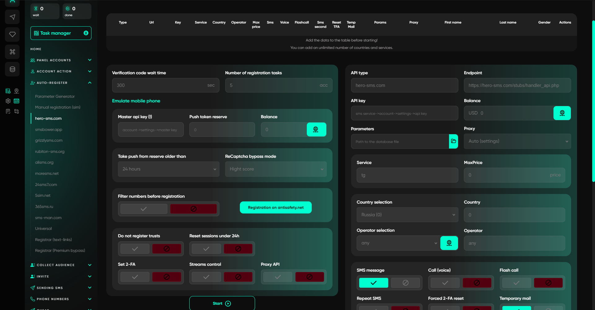Click the globe icon beside Operator selection
The height and width of the screenshot is (310, 595).
(x=449, y=243)
